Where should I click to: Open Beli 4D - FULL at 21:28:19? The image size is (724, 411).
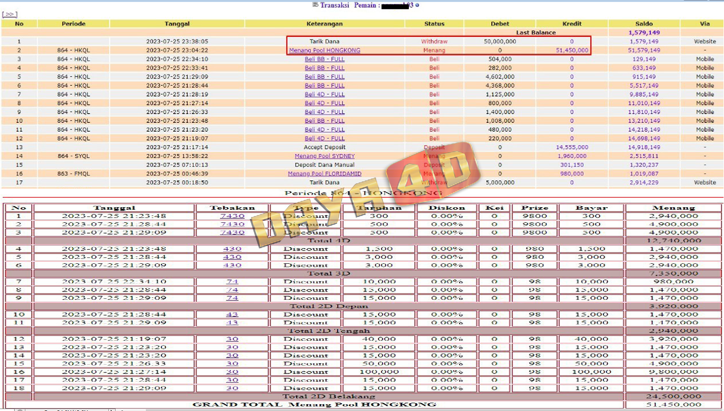coord(324,94)
